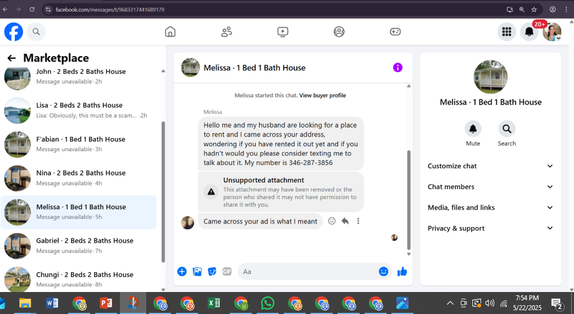Open the emoji picker in message box
The width and height of the screenshot is (574, 314).
click(383, 272)
